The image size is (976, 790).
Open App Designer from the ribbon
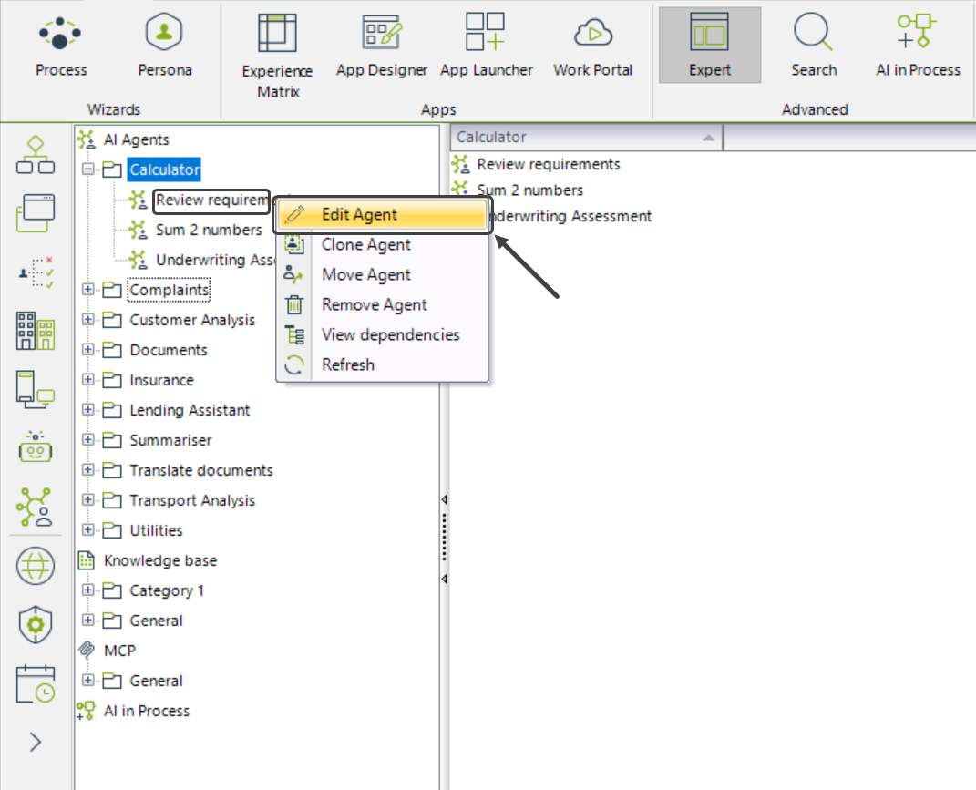point(382,46)
